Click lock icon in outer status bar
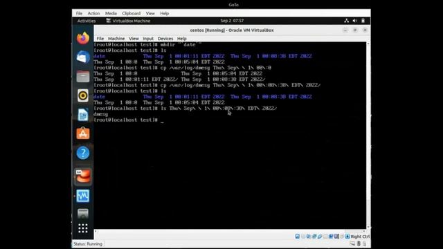 pos(365,243)
